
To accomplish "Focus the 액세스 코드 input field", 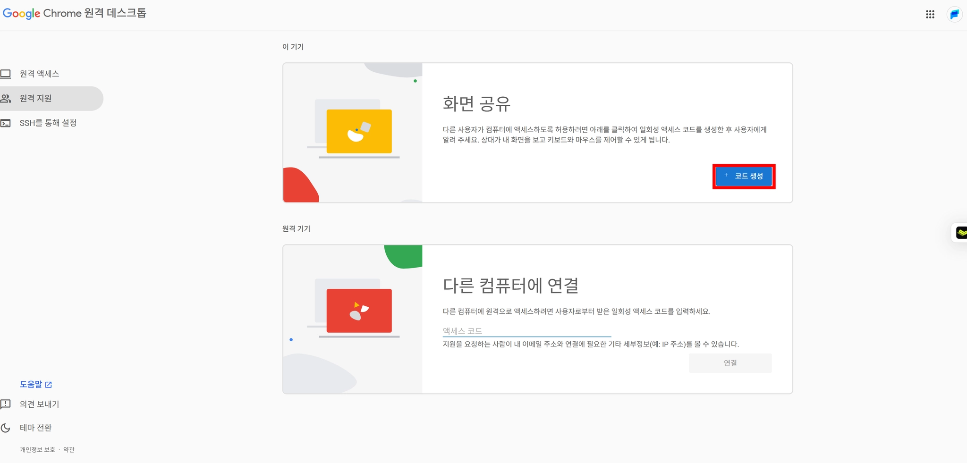I will (526, 331).
